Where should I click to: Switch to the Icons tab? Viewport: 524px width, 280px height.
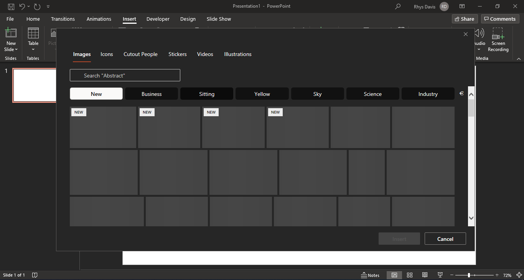[x=107, y=54]
